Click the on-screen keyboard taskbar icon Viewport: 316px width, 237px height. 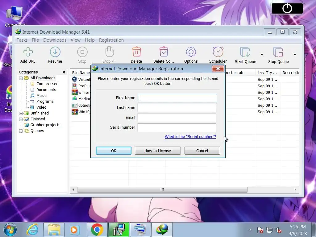point(140,230)
